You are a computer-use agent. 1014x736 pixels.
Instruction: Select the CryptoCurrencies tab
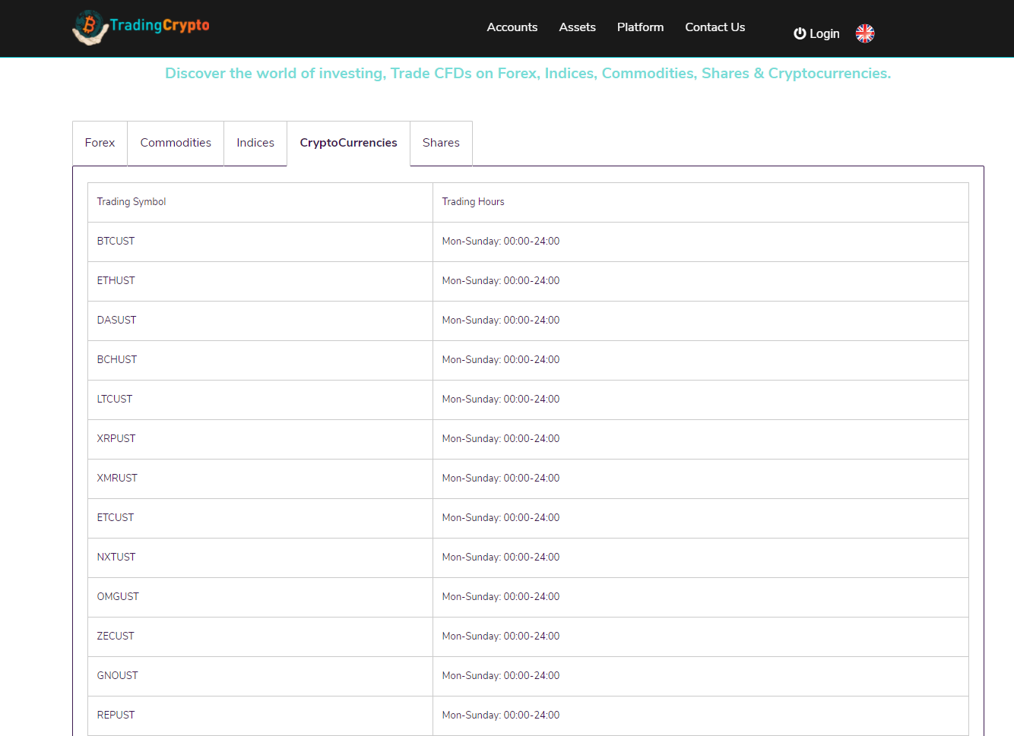[348, 143]
